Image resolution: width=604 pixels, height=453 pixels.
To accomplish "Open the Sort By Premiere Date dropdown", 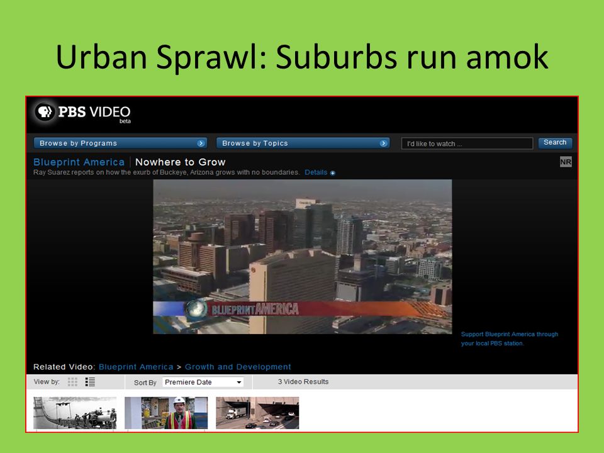I will tap(203, 382).
